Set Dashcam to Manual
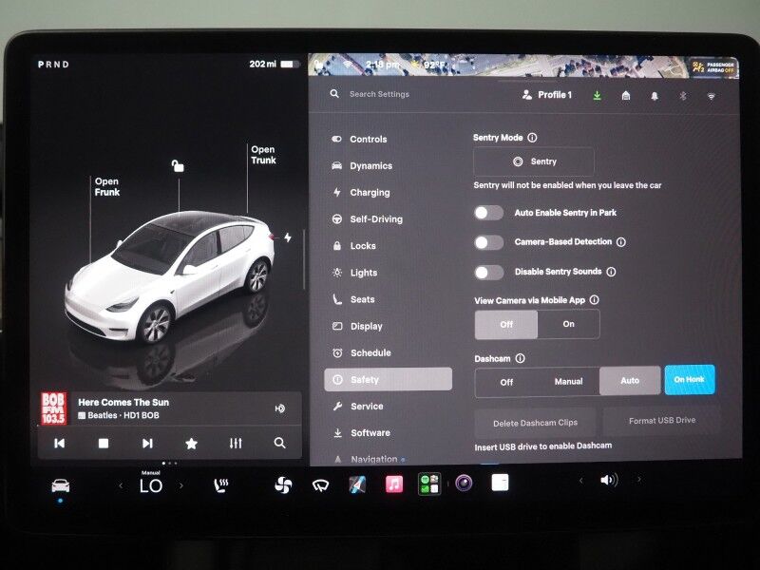Screen dimensions: 760x570 (568, 382)
